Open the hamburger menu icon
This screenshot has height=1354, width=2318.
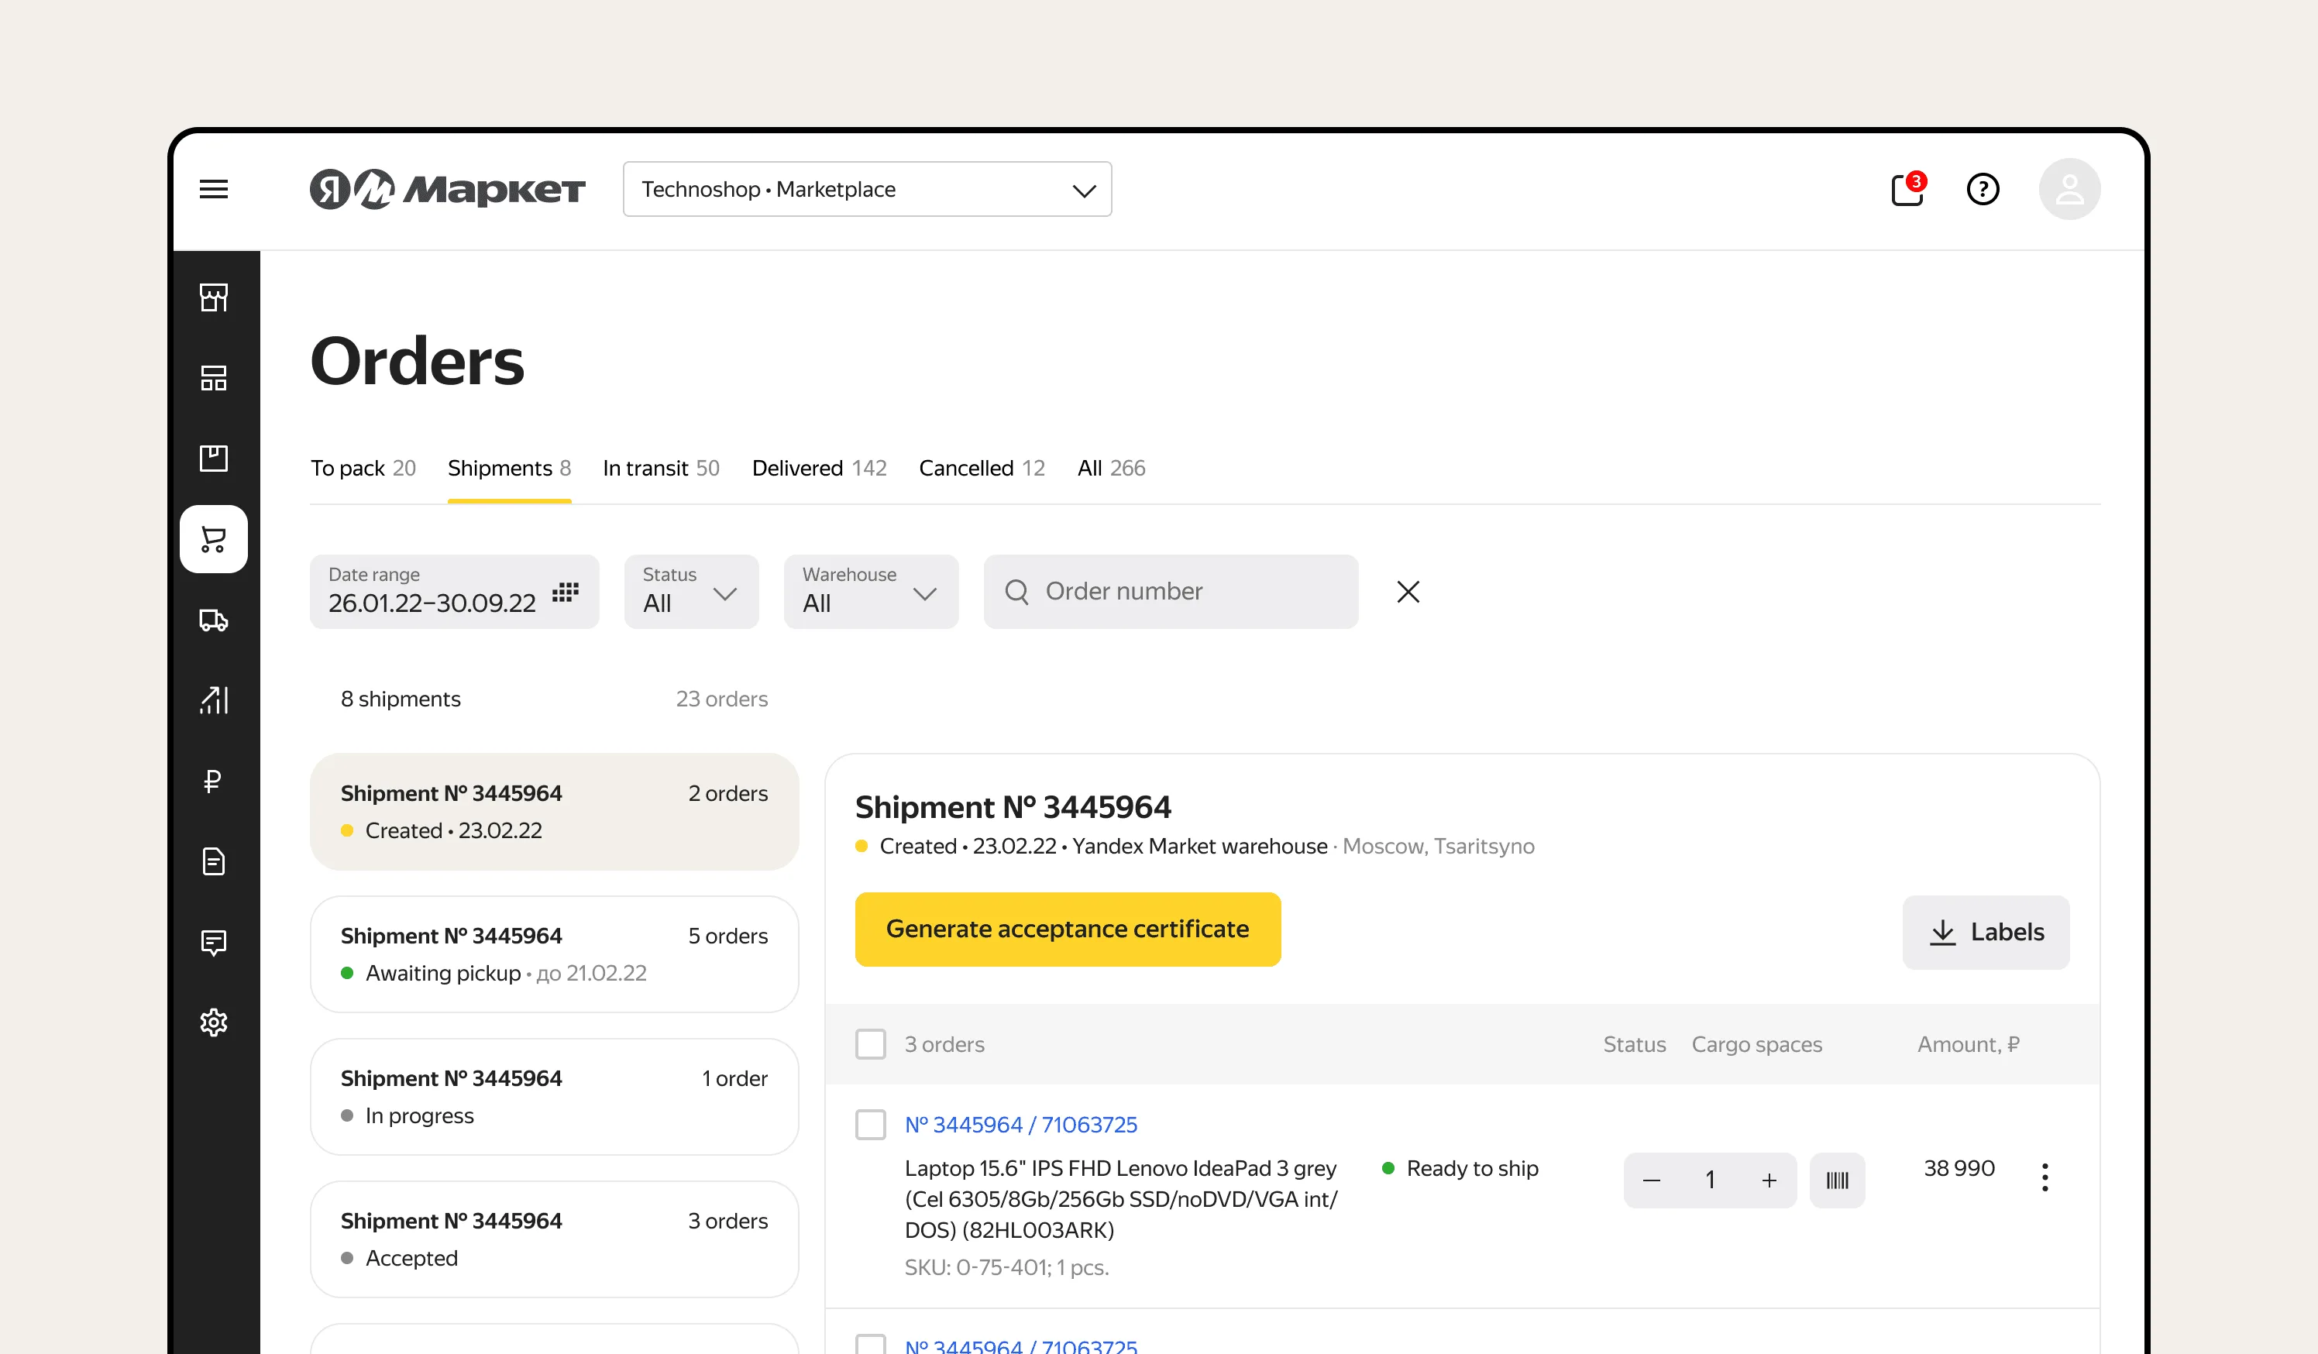coord(213,190)
